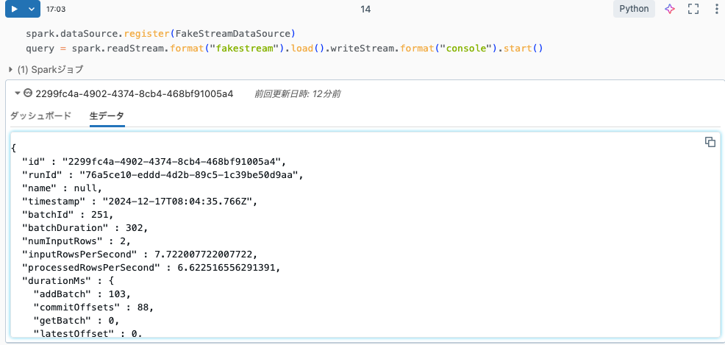Copy raw JSON output to clipboard
This screenshot has width=725, height=345.
click(x=710, y=142)
